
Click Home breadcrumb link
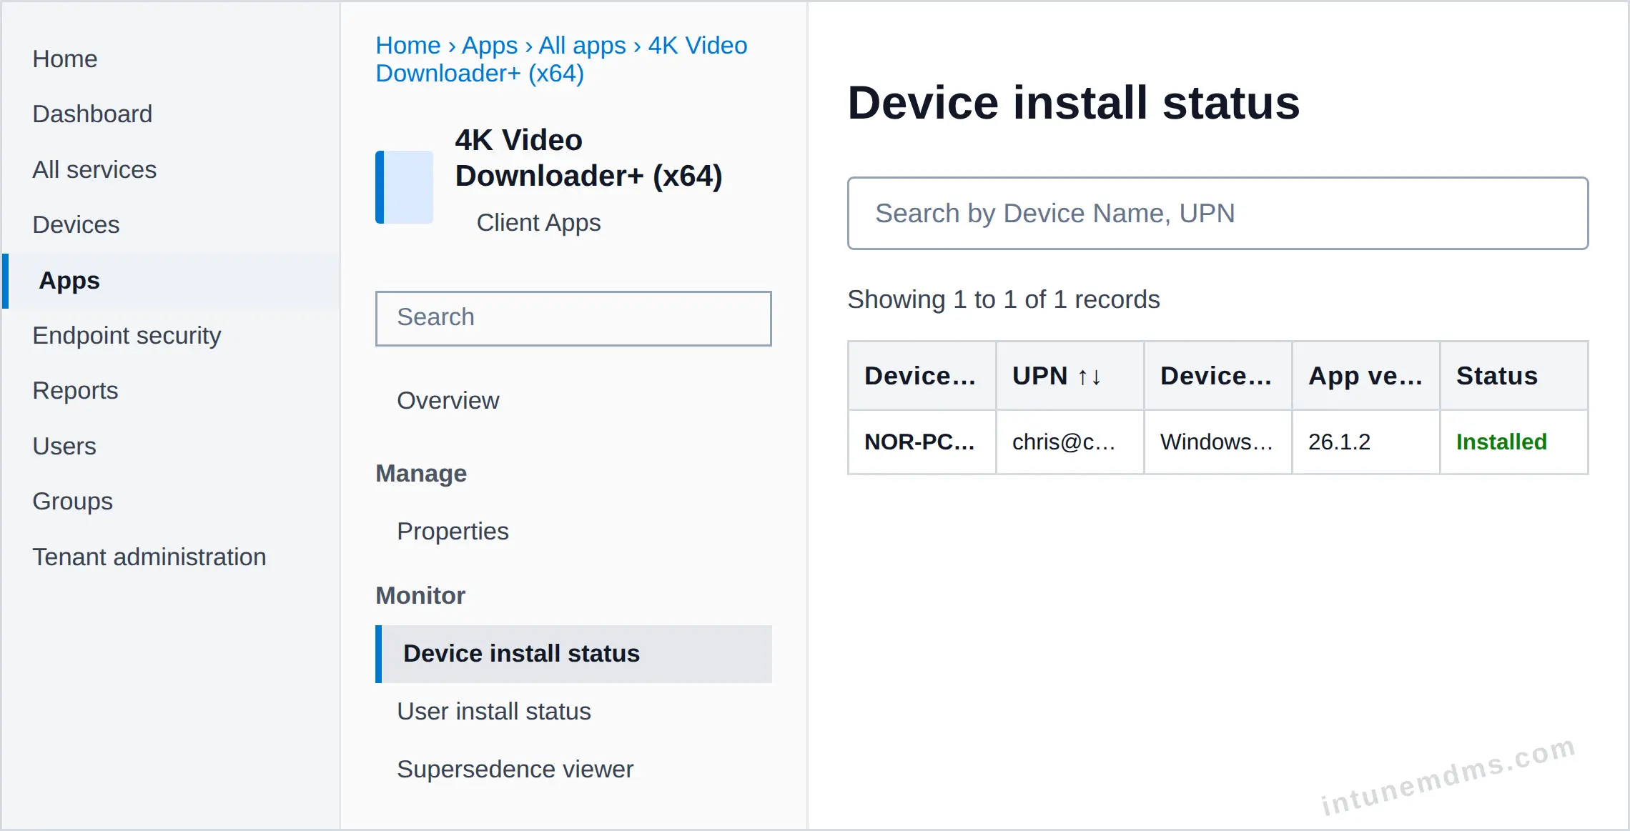point(408,45)
